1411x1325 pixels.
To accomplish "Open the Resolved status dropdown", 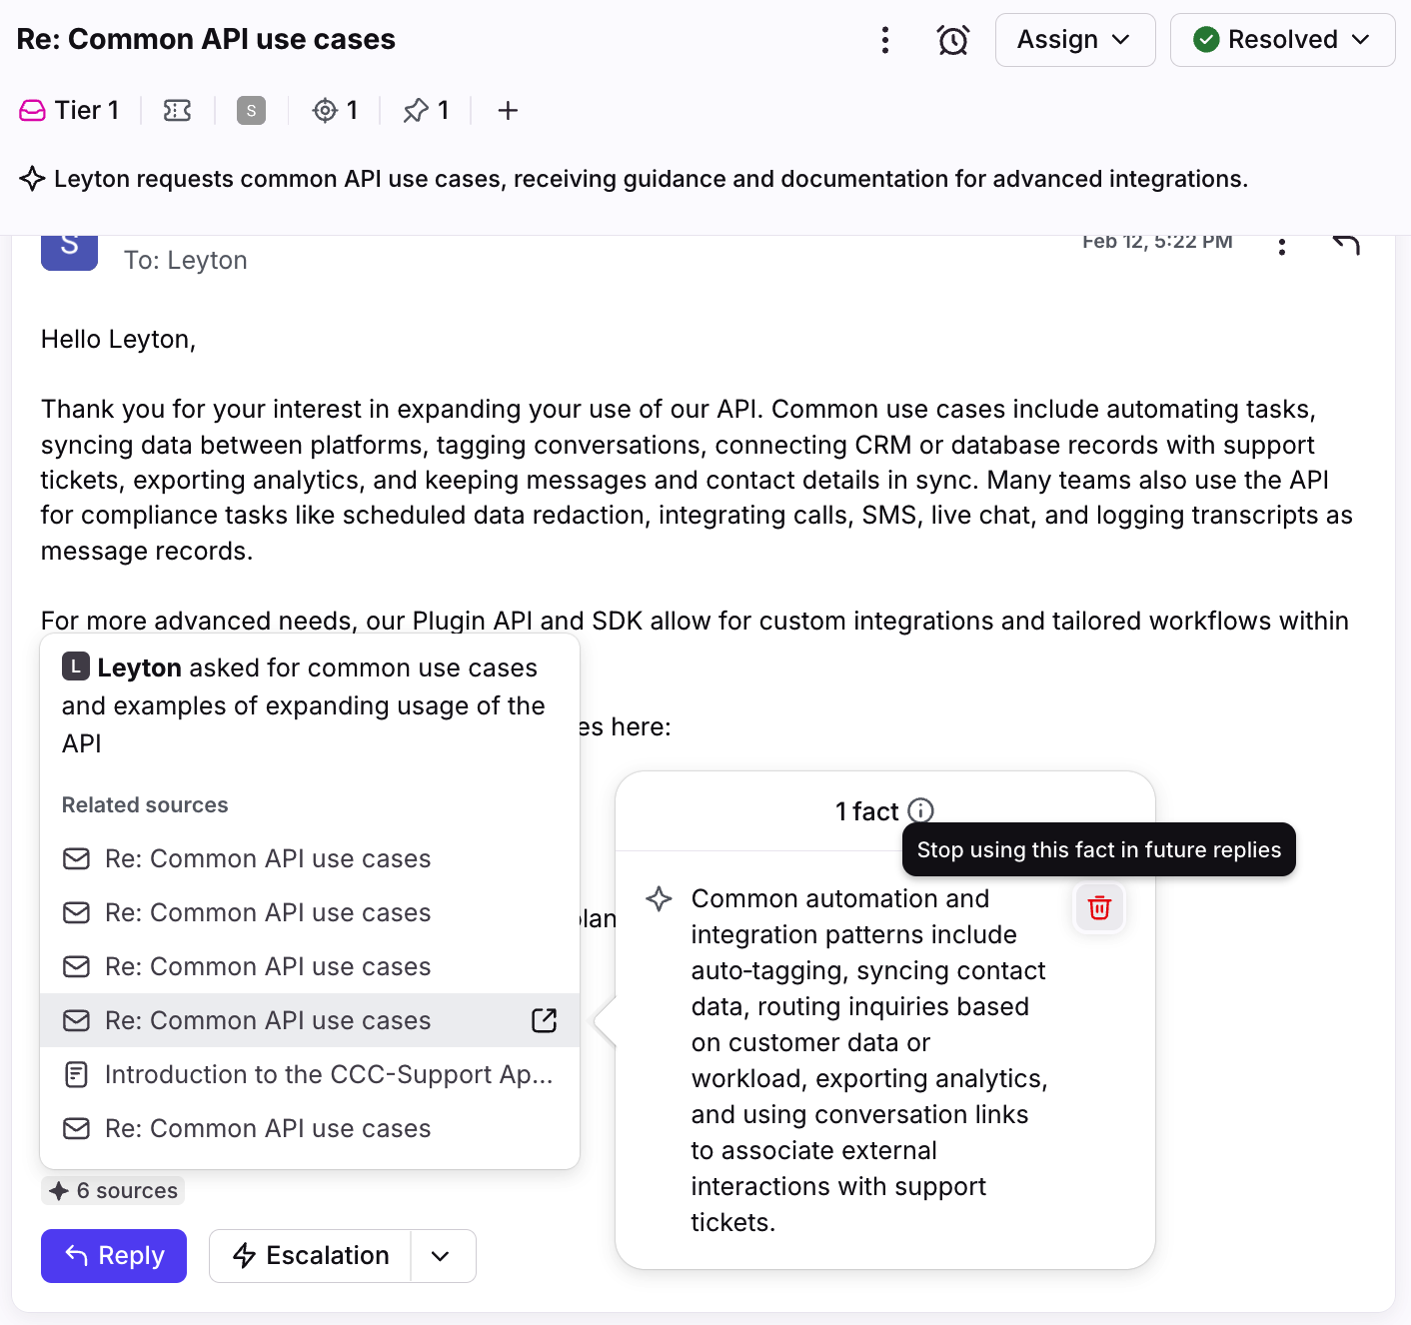I will click(1282, 40).
